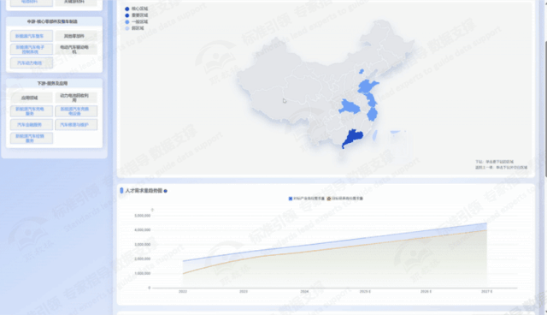Viewport: 547px width, 315px height.
Task: Toggle the blue chart legend series
Action: (306, 199)
